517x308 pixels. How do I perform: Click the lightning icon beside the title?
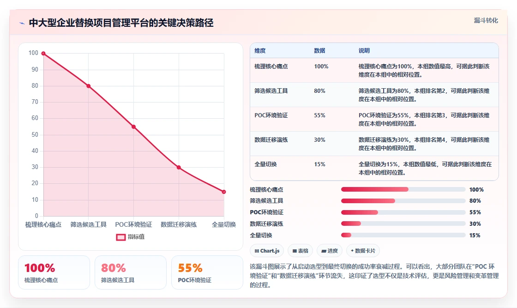pos(22,23)
